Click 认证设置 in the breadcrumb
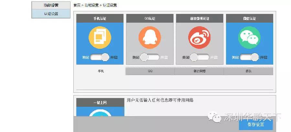Viewport: 291px width, 132px height. (110, 5)
